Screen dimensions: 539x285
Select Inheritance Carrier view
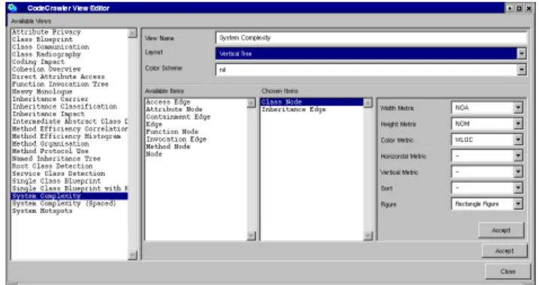click(x=50, y=99)
